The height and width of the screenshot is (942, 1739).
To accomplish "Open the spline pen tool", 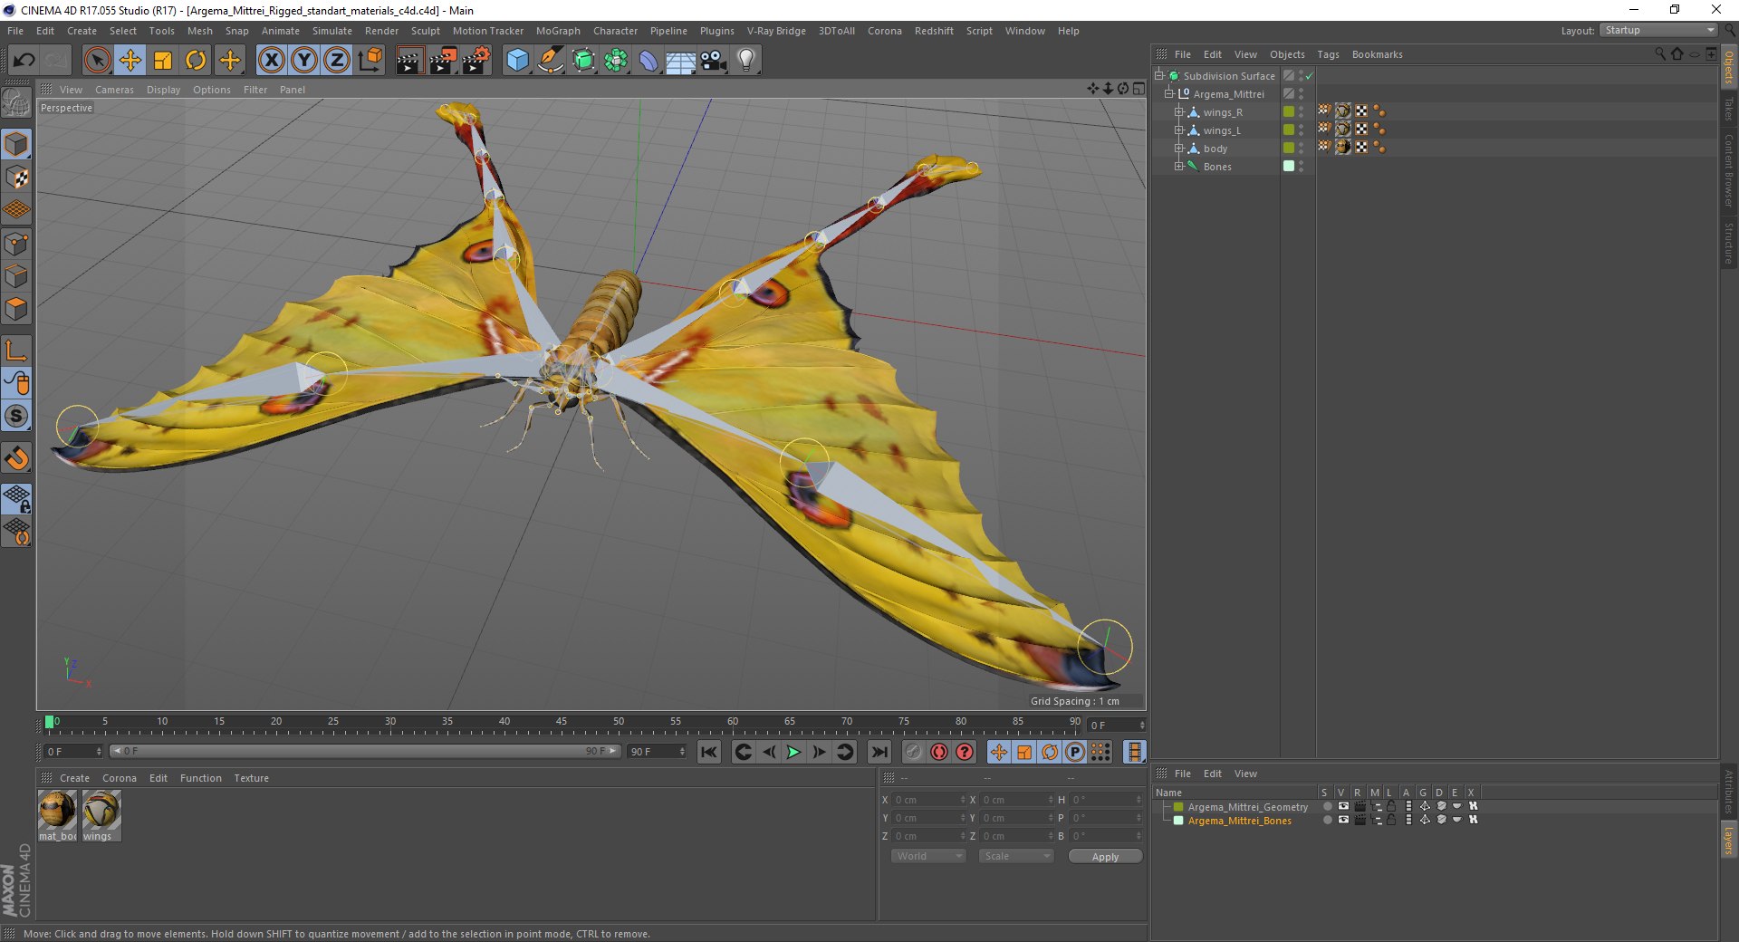I will 550,61.
